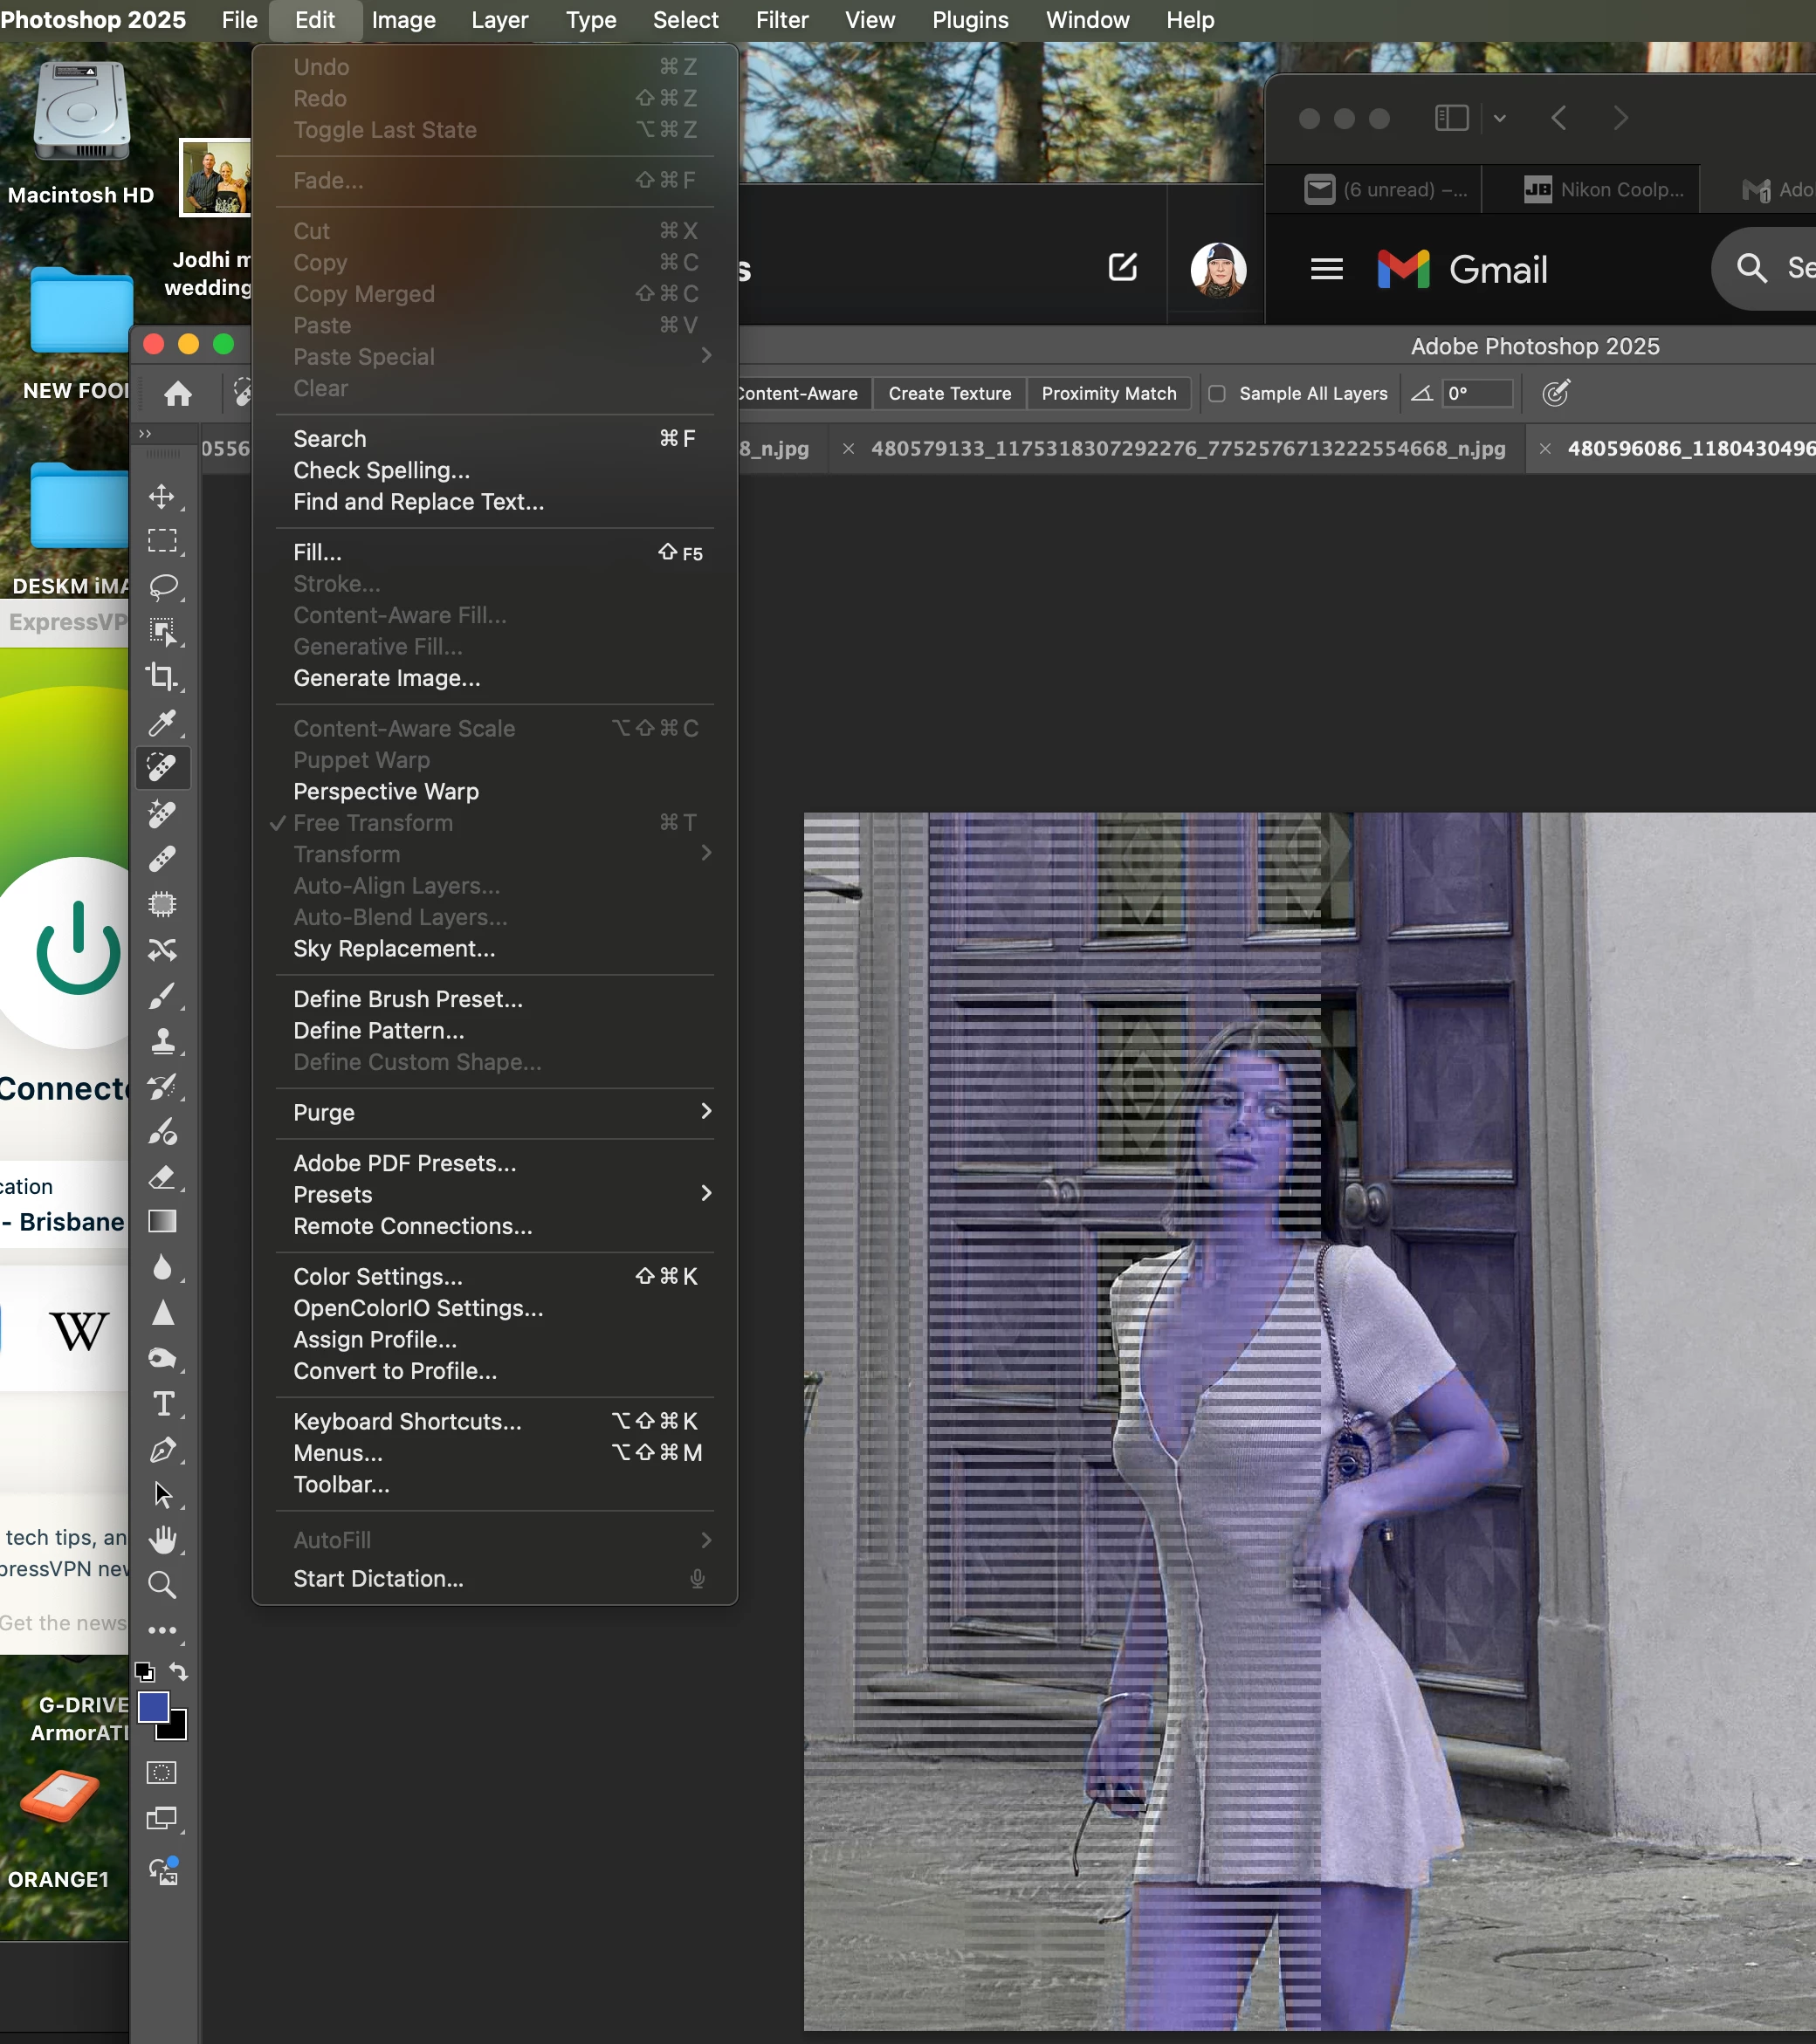Select the Crop tool
This screenshot has width=1816, height=2044.
point(162,677)
